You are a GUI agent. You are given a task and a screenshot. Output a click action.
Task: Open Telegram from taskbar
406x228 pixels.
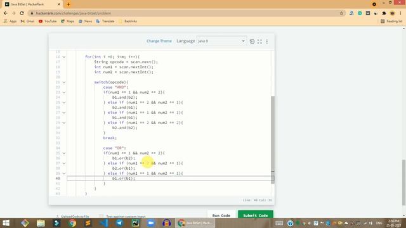119,223
